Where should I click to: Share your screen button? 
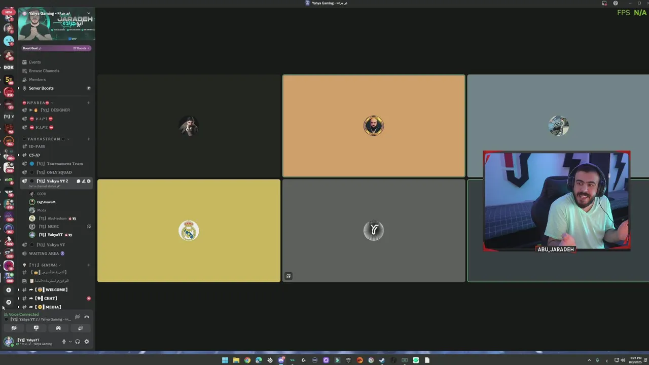36,328
